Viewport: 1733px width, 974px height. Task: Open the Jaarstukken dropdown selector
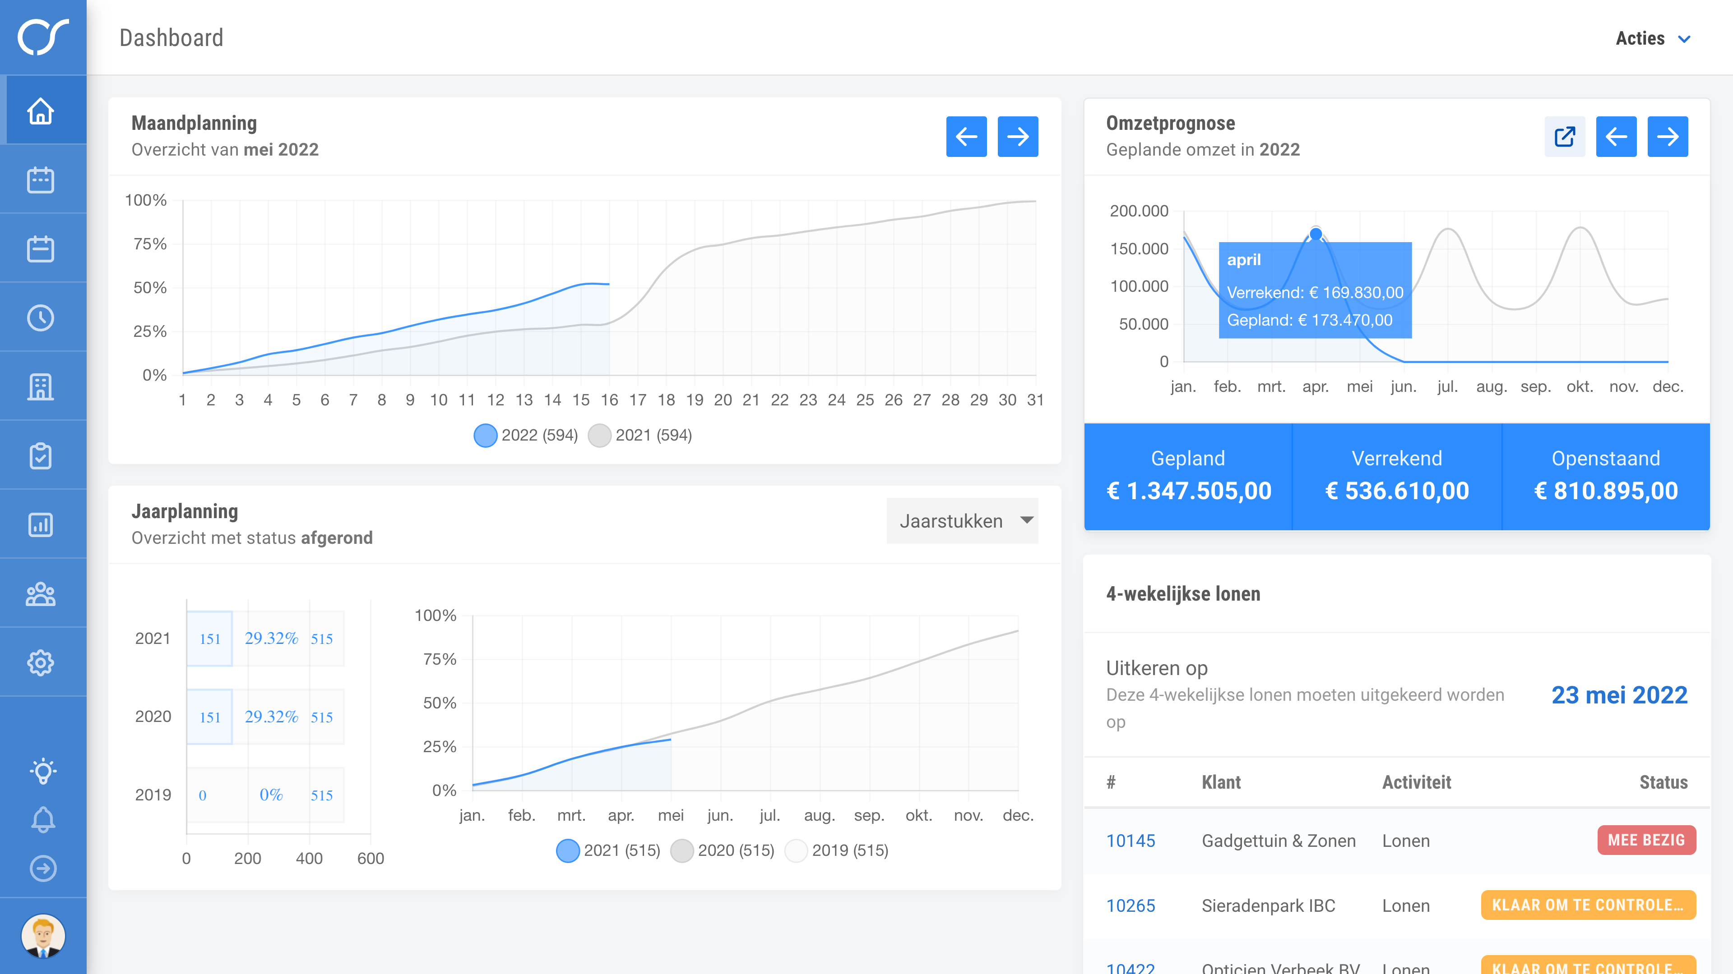[x=962, y=521]
